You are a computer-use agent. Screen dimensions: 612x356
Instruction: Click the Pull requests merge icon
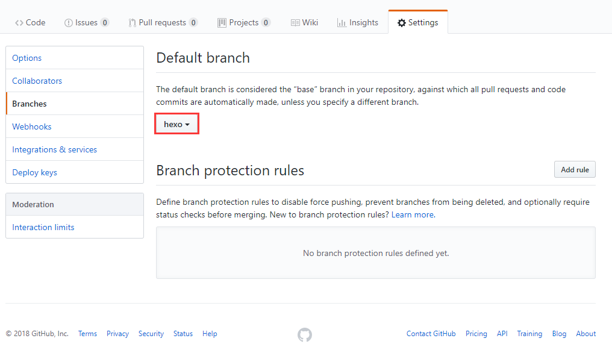click(x=133, y=23)
